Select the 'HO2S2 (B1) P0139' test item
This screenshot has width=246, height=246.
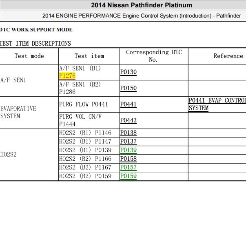point(85,150)
